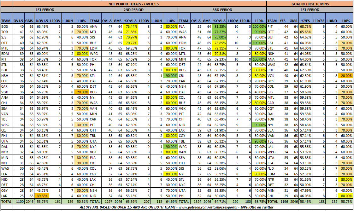354x211 pixels.
Task: Select the 52.31% cell in UTA 1st period row
Action: pos(42,141)
